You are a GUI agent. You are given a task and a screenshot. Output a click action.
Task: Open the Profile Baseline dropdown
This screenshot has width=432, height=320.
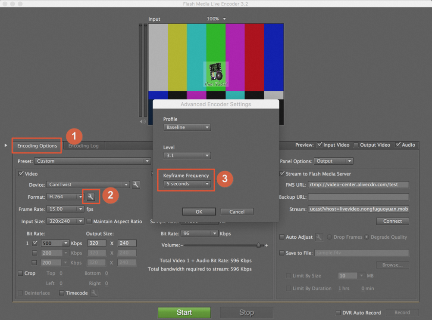coord(187,127)
